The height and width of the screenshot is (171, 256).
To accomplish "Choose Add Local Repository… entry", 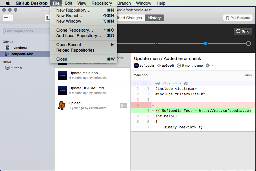I will (x=84, y=36).
